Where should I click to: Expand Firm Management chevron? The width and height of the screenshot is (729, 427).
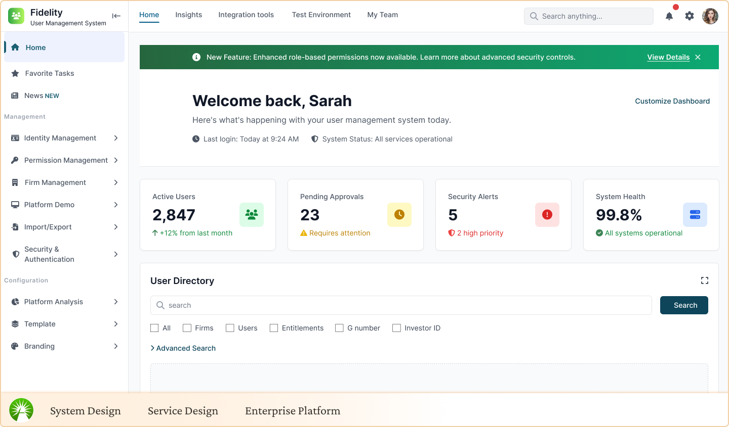(x=116, y=182)
